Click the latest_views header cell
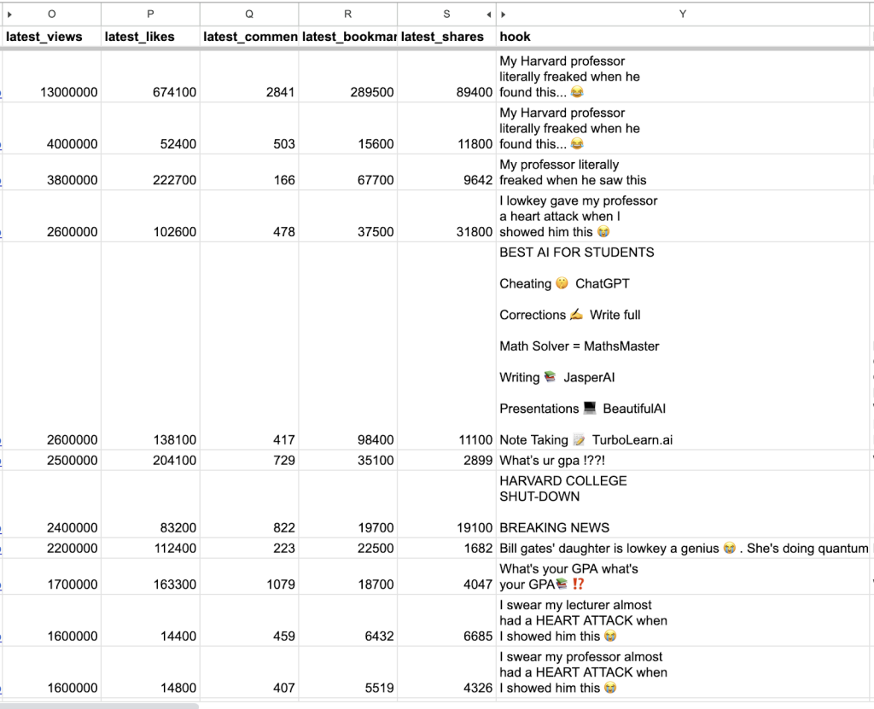Viewport: 874px width, 709px height. (52, 37)
